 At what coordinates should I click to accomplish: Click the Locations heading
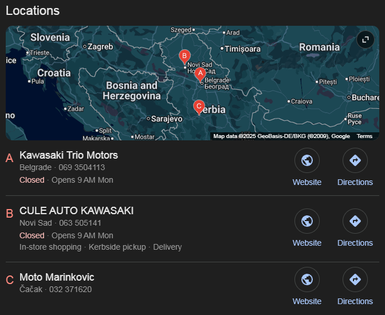(32, 11)
